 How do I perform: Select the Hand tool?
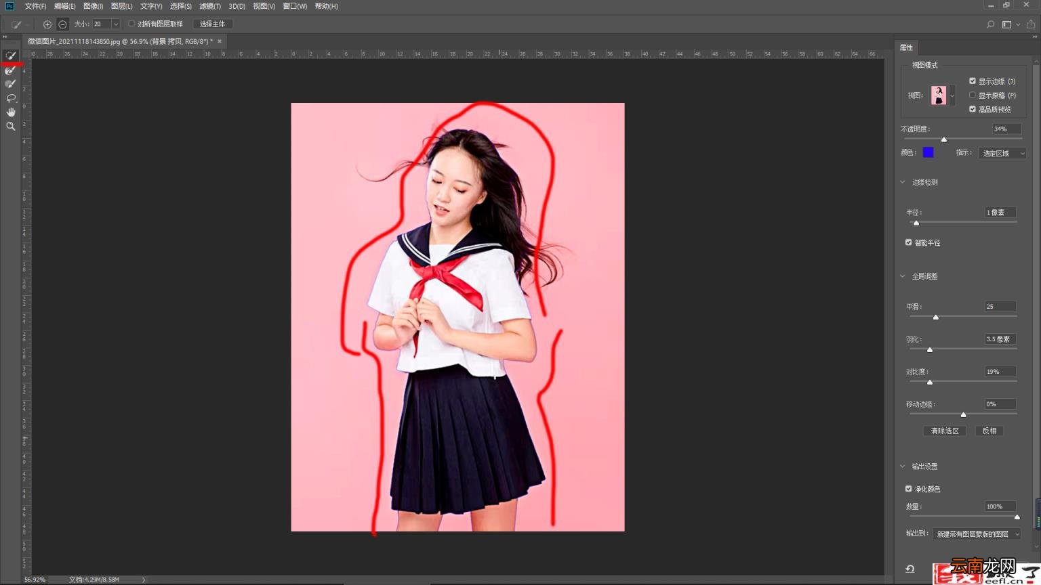click(10, 112)
